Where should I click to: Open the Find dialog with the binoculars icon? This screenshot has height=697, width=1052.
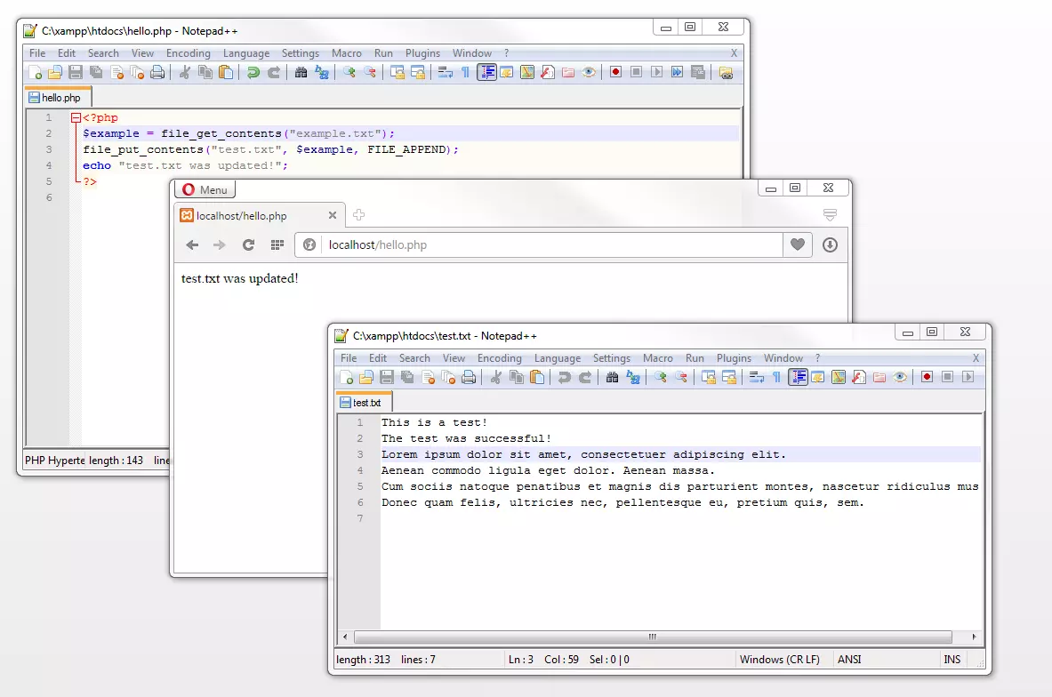(x=302, y=72)
